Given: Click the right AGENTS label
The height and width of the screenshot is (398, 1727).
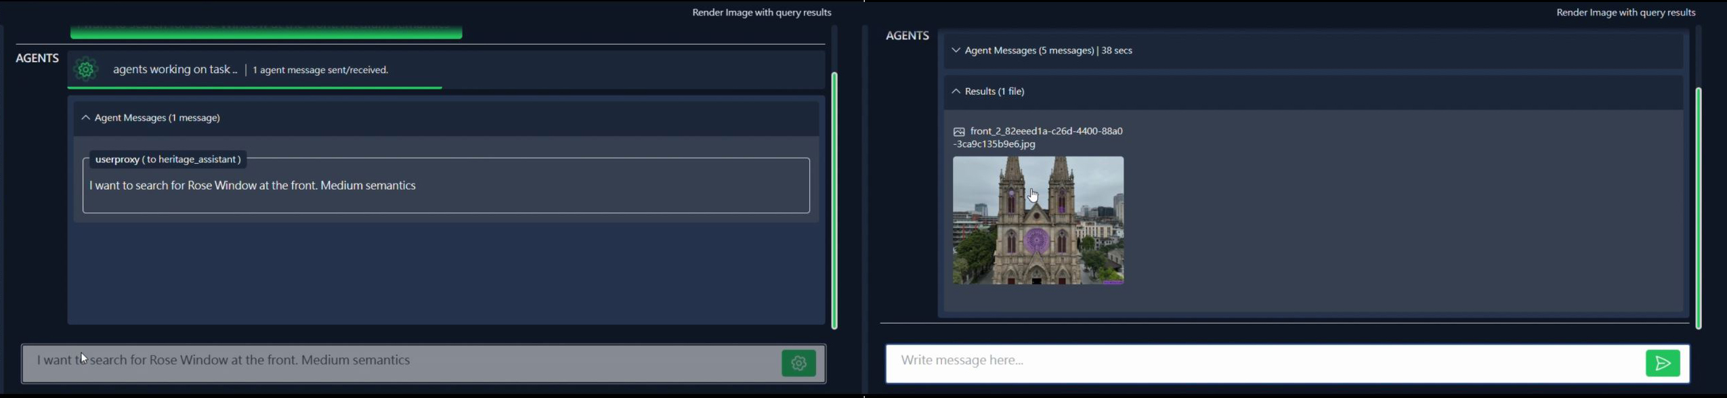Looking at the screenshot, I should 908,36.
